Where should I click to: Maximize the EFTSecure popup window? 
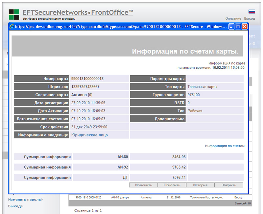(x=238, y=27)
